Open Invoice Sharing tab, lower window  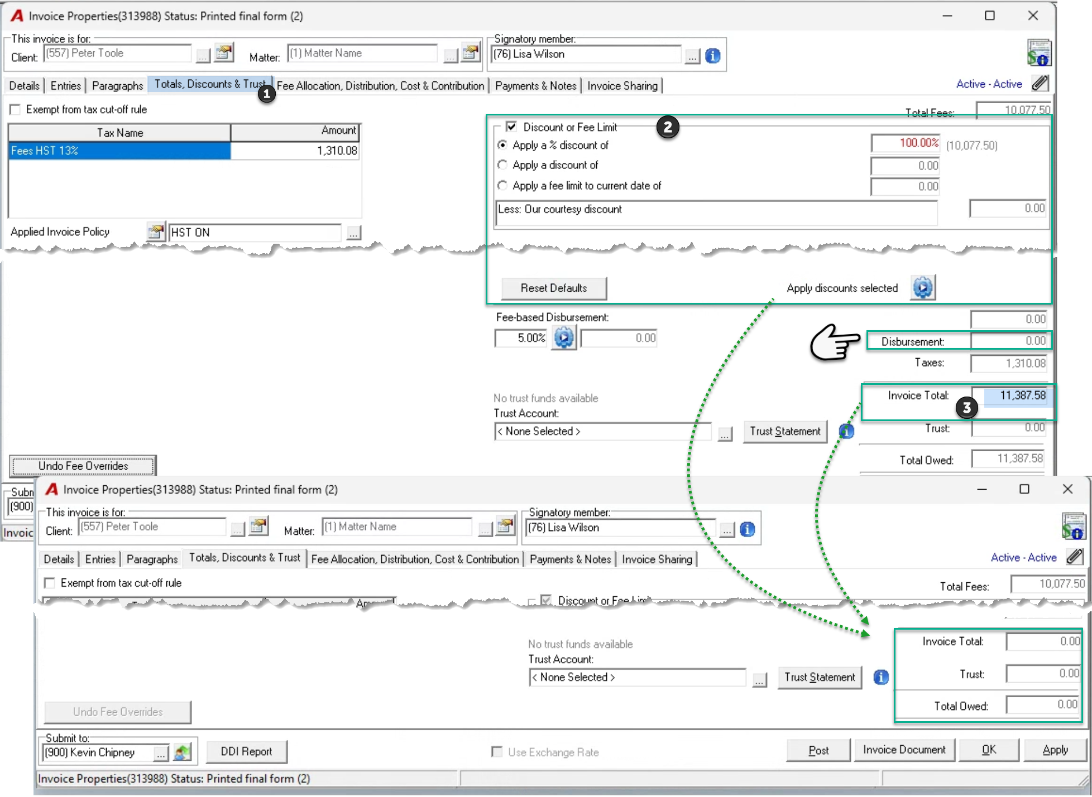tap(657, 559)
